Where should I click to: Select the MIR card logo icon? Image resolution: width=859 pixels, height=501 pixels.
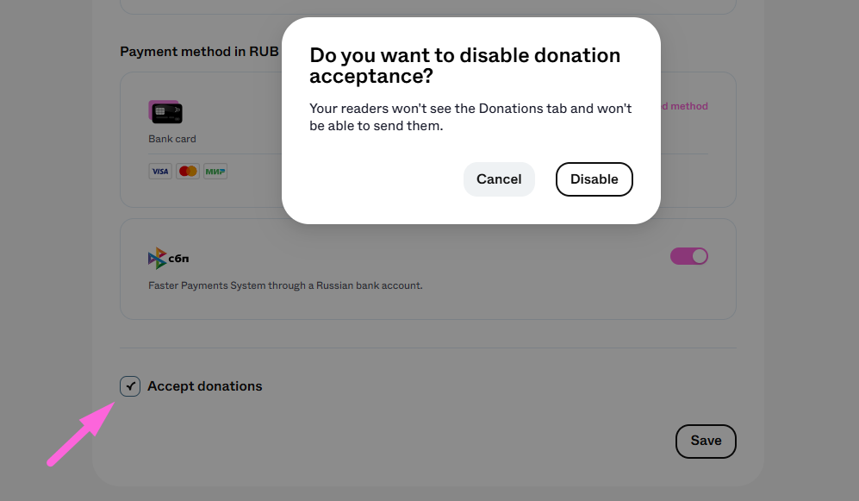215,172
